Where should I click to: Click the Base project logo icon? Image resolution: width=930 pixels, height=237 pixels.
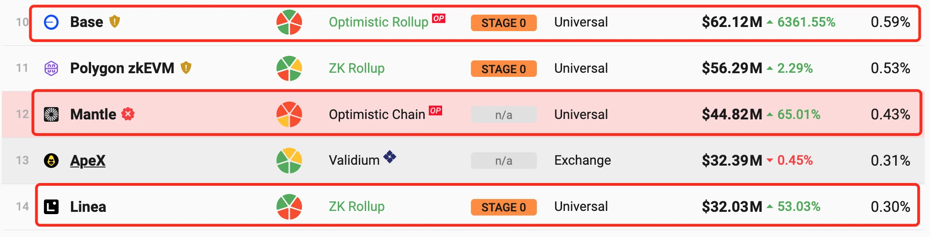(51, 22)
